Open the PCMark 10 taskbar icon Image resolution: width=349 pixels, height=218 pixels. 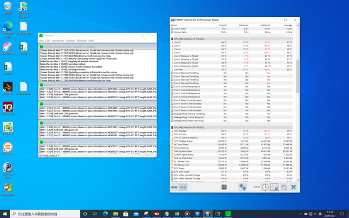click(157, 214)
